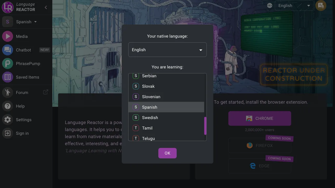Go to the Media menu item
This screenshot has width=335, height=188.
pyautogui.click(x=26, y=37)
